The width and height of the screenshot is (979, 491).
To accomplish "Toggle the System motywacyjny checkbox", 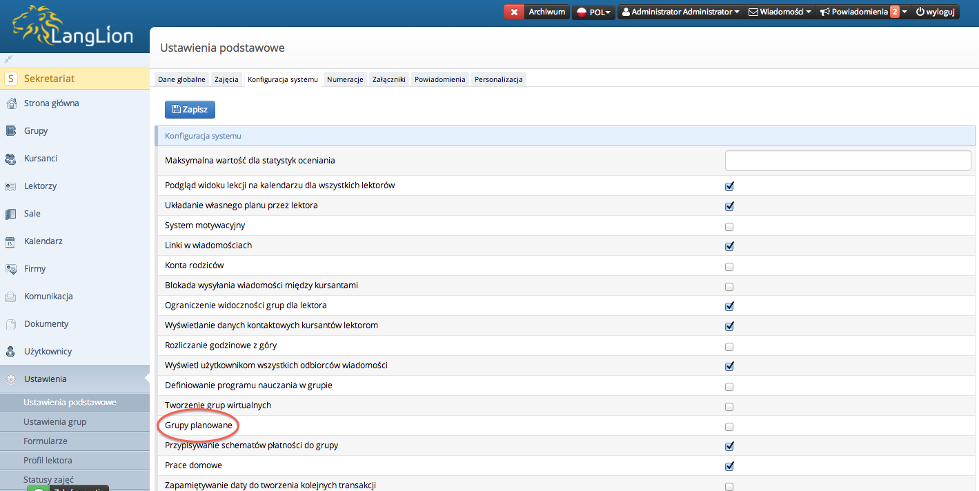I will point(729,227).
